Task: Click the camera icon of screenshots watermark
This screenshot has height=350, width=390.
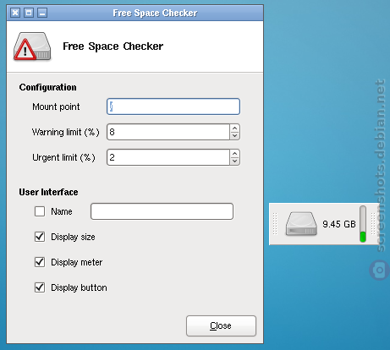Action: point(379,271)
